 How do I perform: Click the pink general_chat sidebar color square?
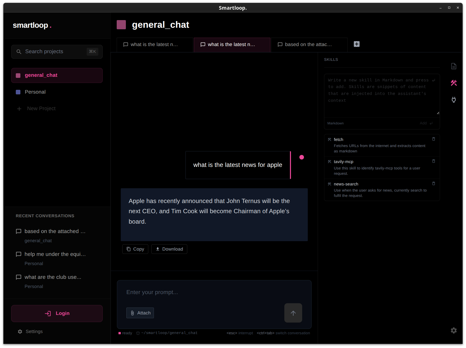coord(18,76)
